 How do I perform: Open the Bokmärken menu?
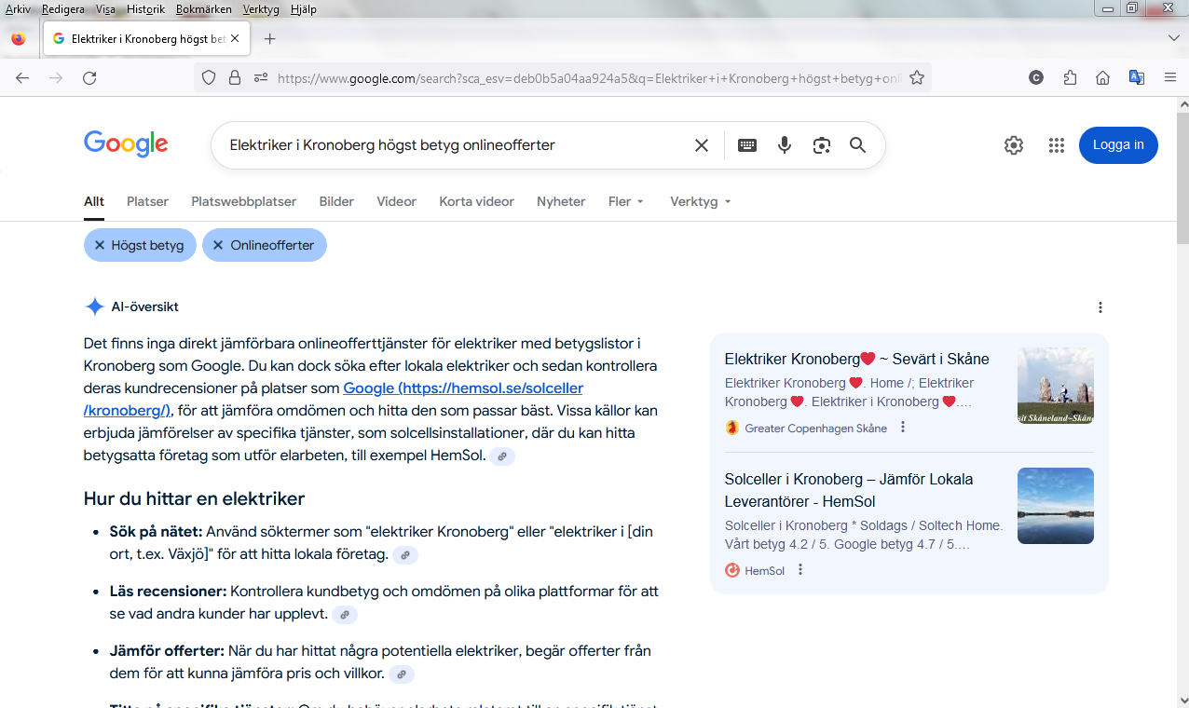203,9
